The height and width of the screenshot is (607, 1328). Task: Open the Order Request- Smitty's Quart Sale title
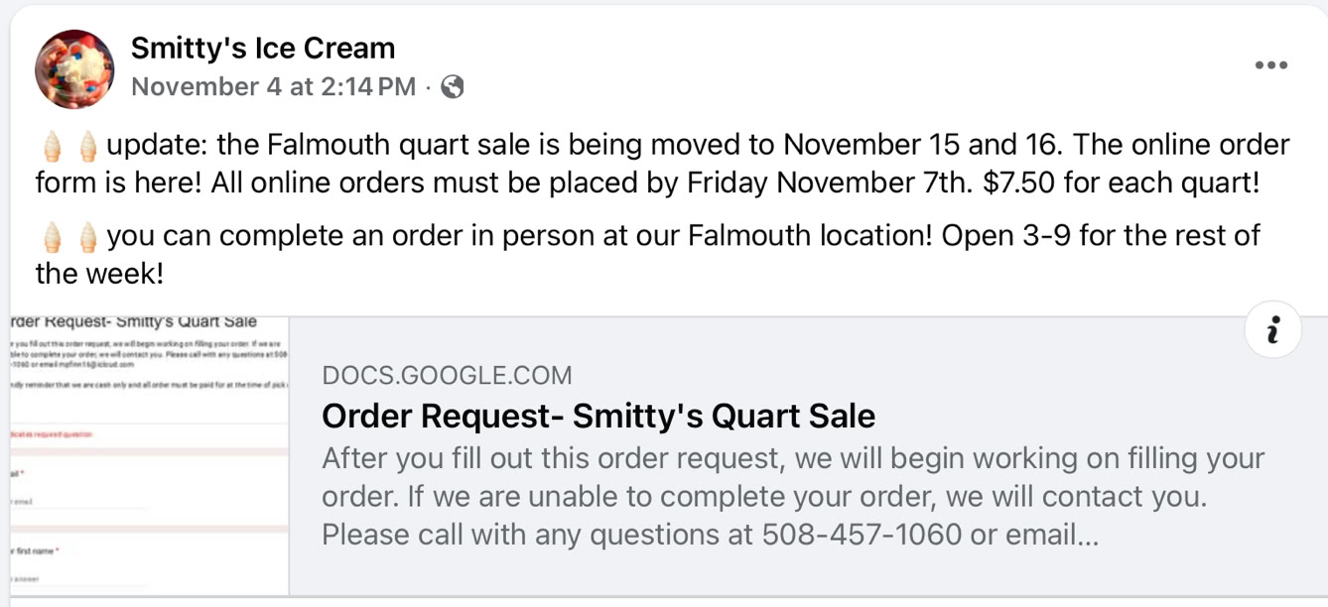pyautogui.click(x=598, y=416)
